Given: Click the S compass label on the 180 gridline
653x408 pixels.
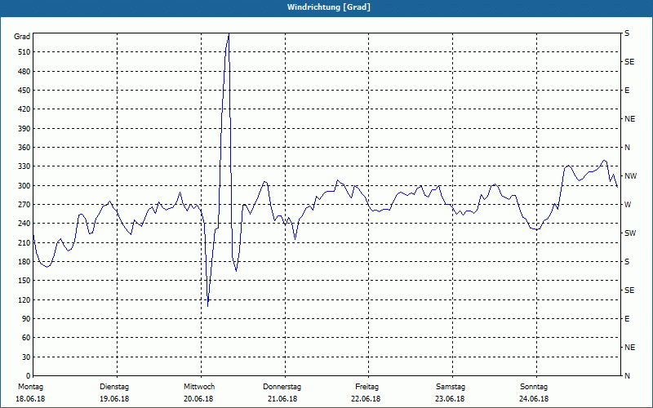Looking at the screenshot, I should [x=627, y=262].
